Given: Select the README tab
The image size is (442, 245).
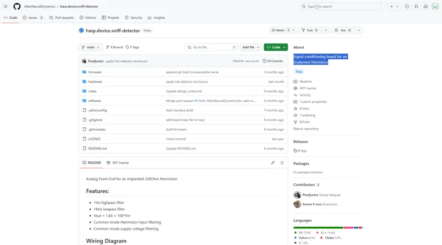Looking at the screenshot, I should coord(92,162).
